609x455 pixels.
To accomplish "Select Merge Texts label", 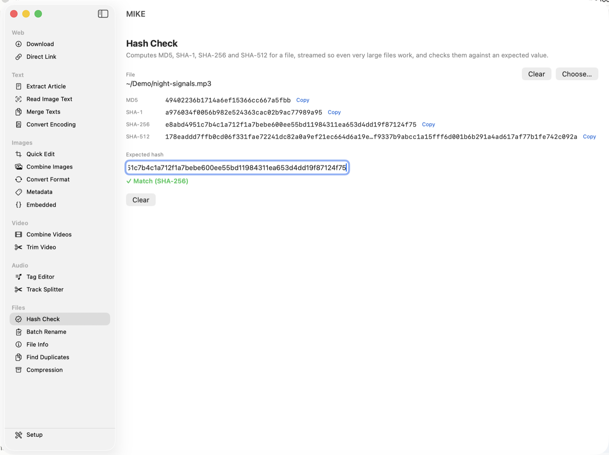I will [43, 112].
